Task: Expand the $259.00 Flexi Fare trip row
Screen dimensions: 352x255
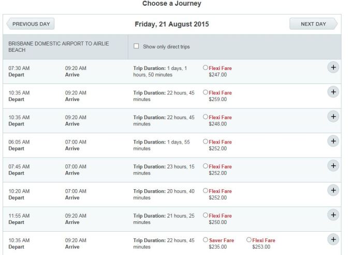Action: (x=333, y=92)
